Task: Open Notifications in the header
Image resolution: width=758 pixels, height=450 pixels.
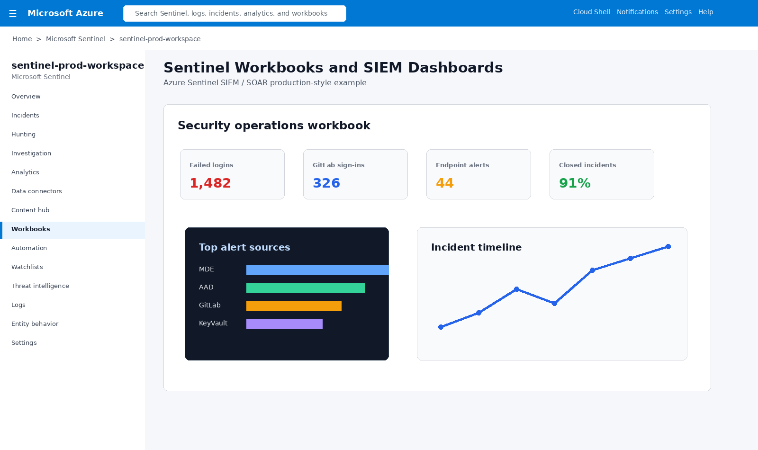Action: (637, 12)
